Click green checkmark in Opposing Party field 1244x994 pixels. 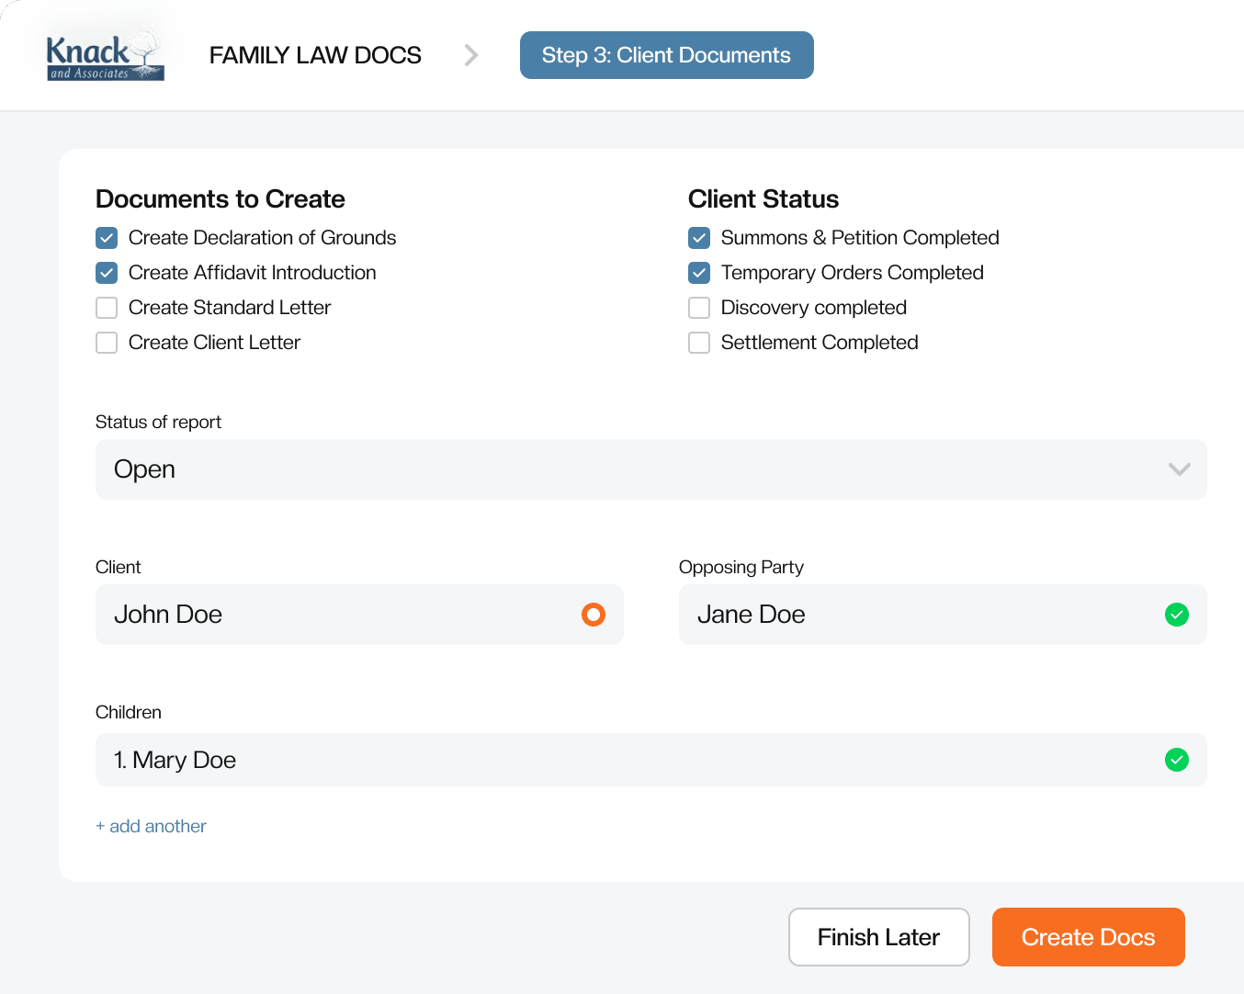pyautogui.click(x=1177, y=615)
